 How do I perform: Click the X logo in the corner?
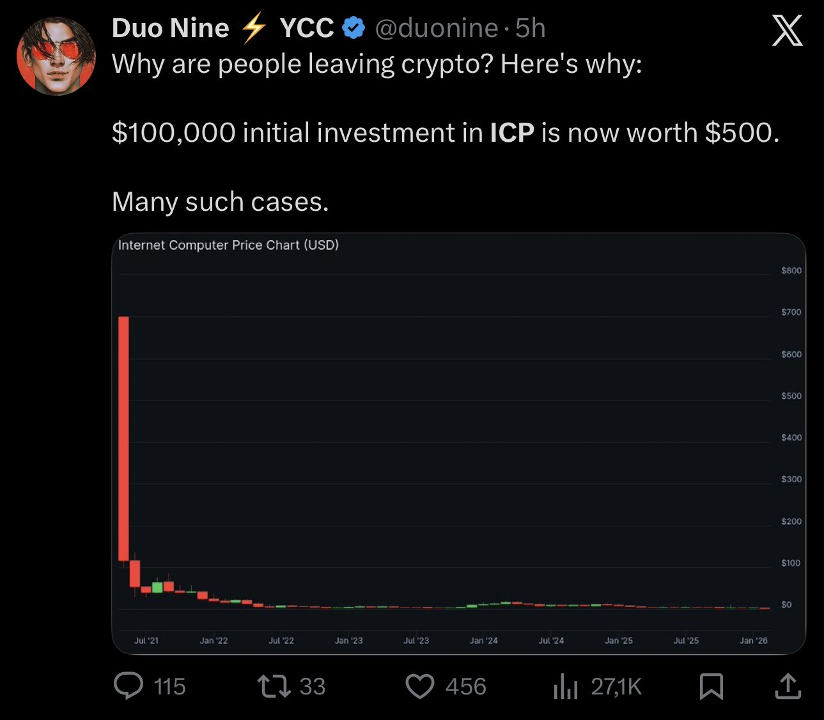click(x=787, y=30)
